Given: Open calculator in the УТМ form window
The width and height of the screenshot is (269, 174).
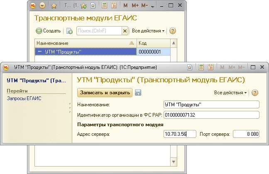Looking at the screenshot, I should [201, 67].
